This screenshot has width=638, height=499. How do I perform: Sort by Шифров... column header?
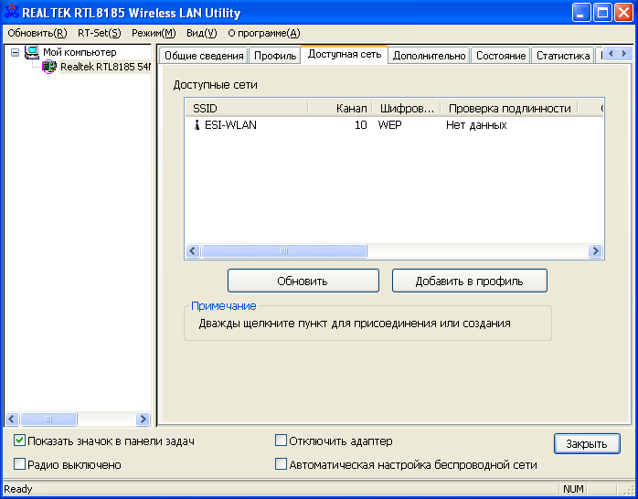(407, 108)
